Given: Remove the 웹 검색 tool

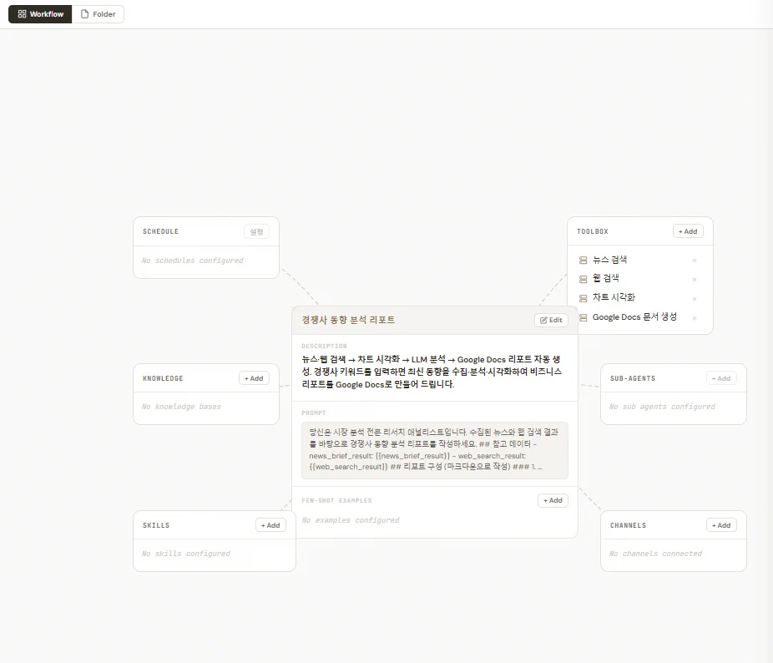Looking at the screenshot, I should (x=695, y=280).
